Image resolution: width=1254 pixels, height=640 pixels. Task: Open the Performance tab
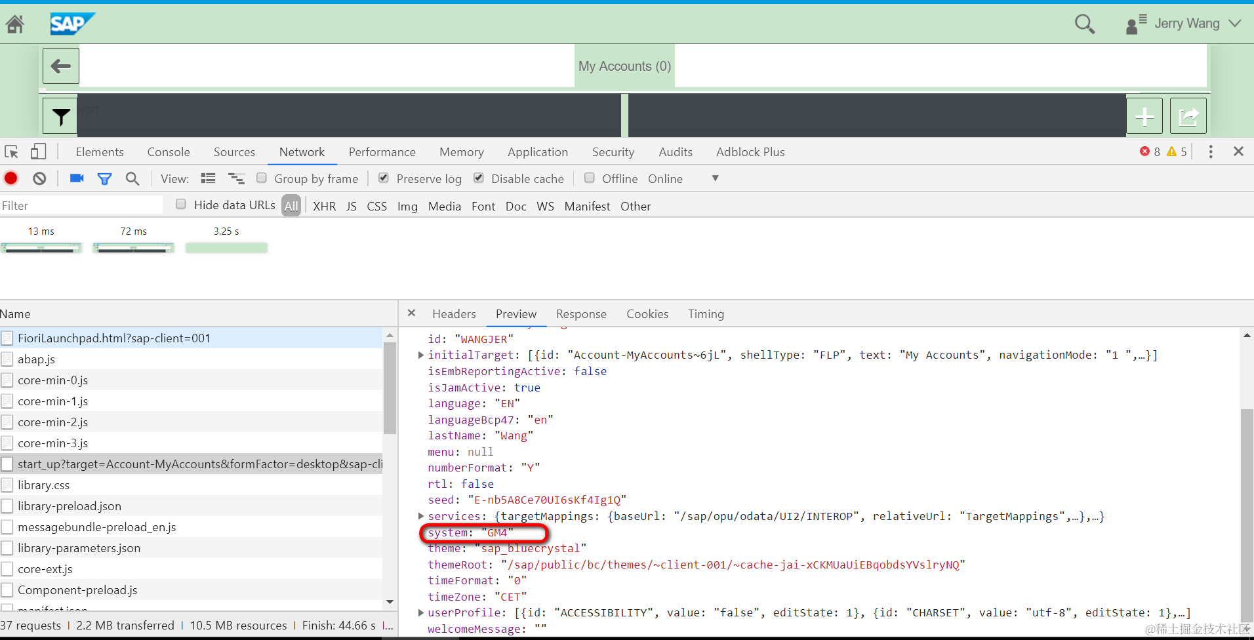(382, 152)
